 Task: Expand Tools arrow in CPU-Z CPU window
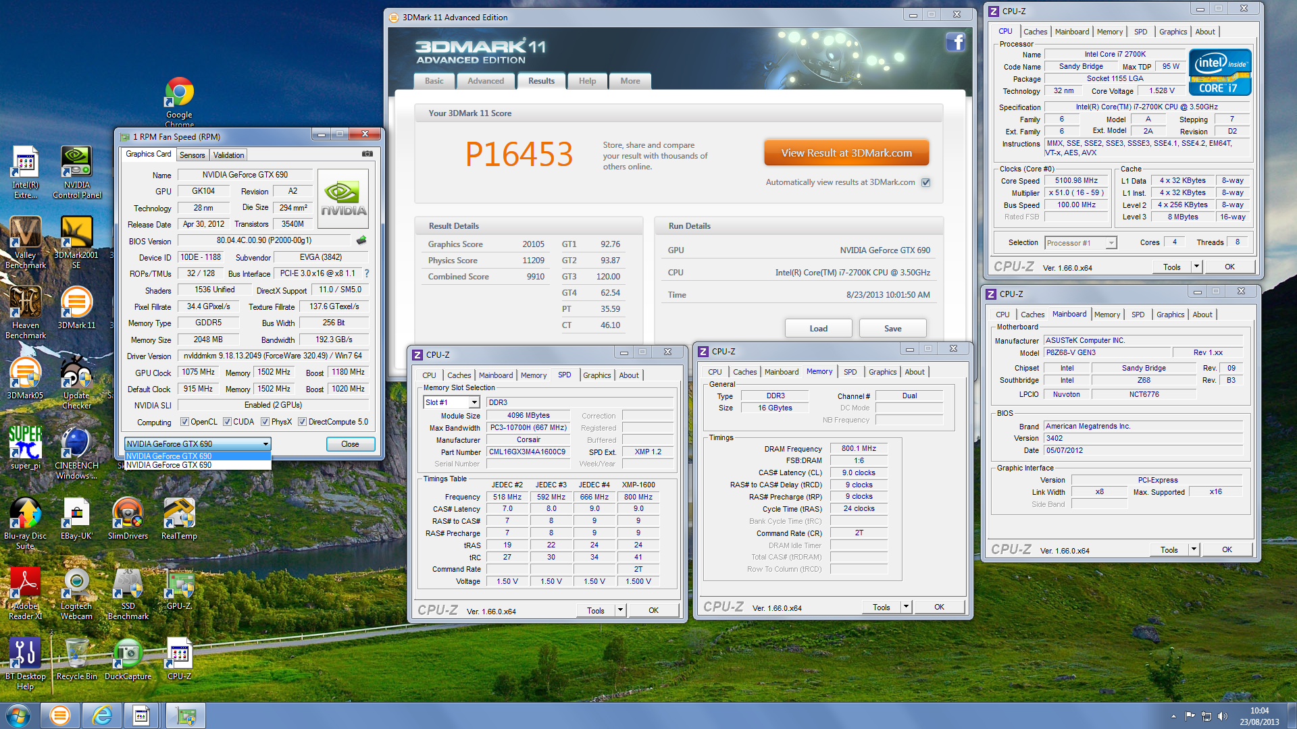(1196, 267)
